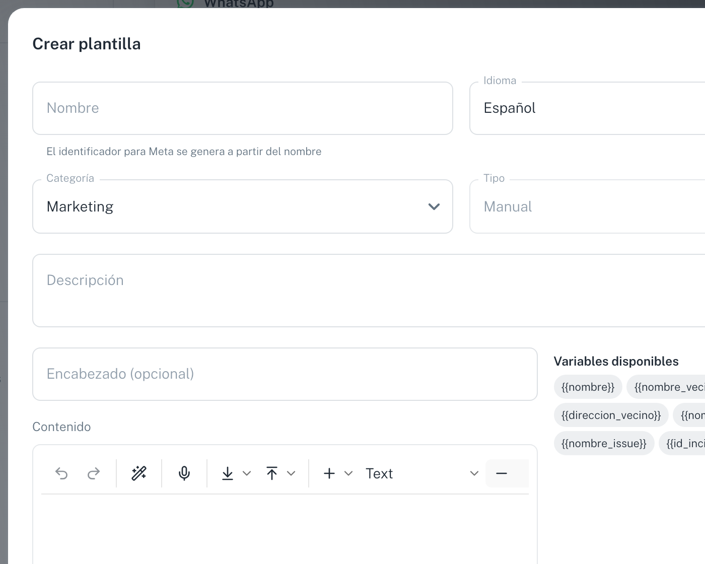Viewport: 705px width, 564px height.
Task: Click the Contenido label
Action: 62,427
